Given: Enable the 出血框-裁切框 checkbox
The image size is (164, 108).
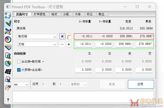Looking at the screenshot, I should coord(19,61).
